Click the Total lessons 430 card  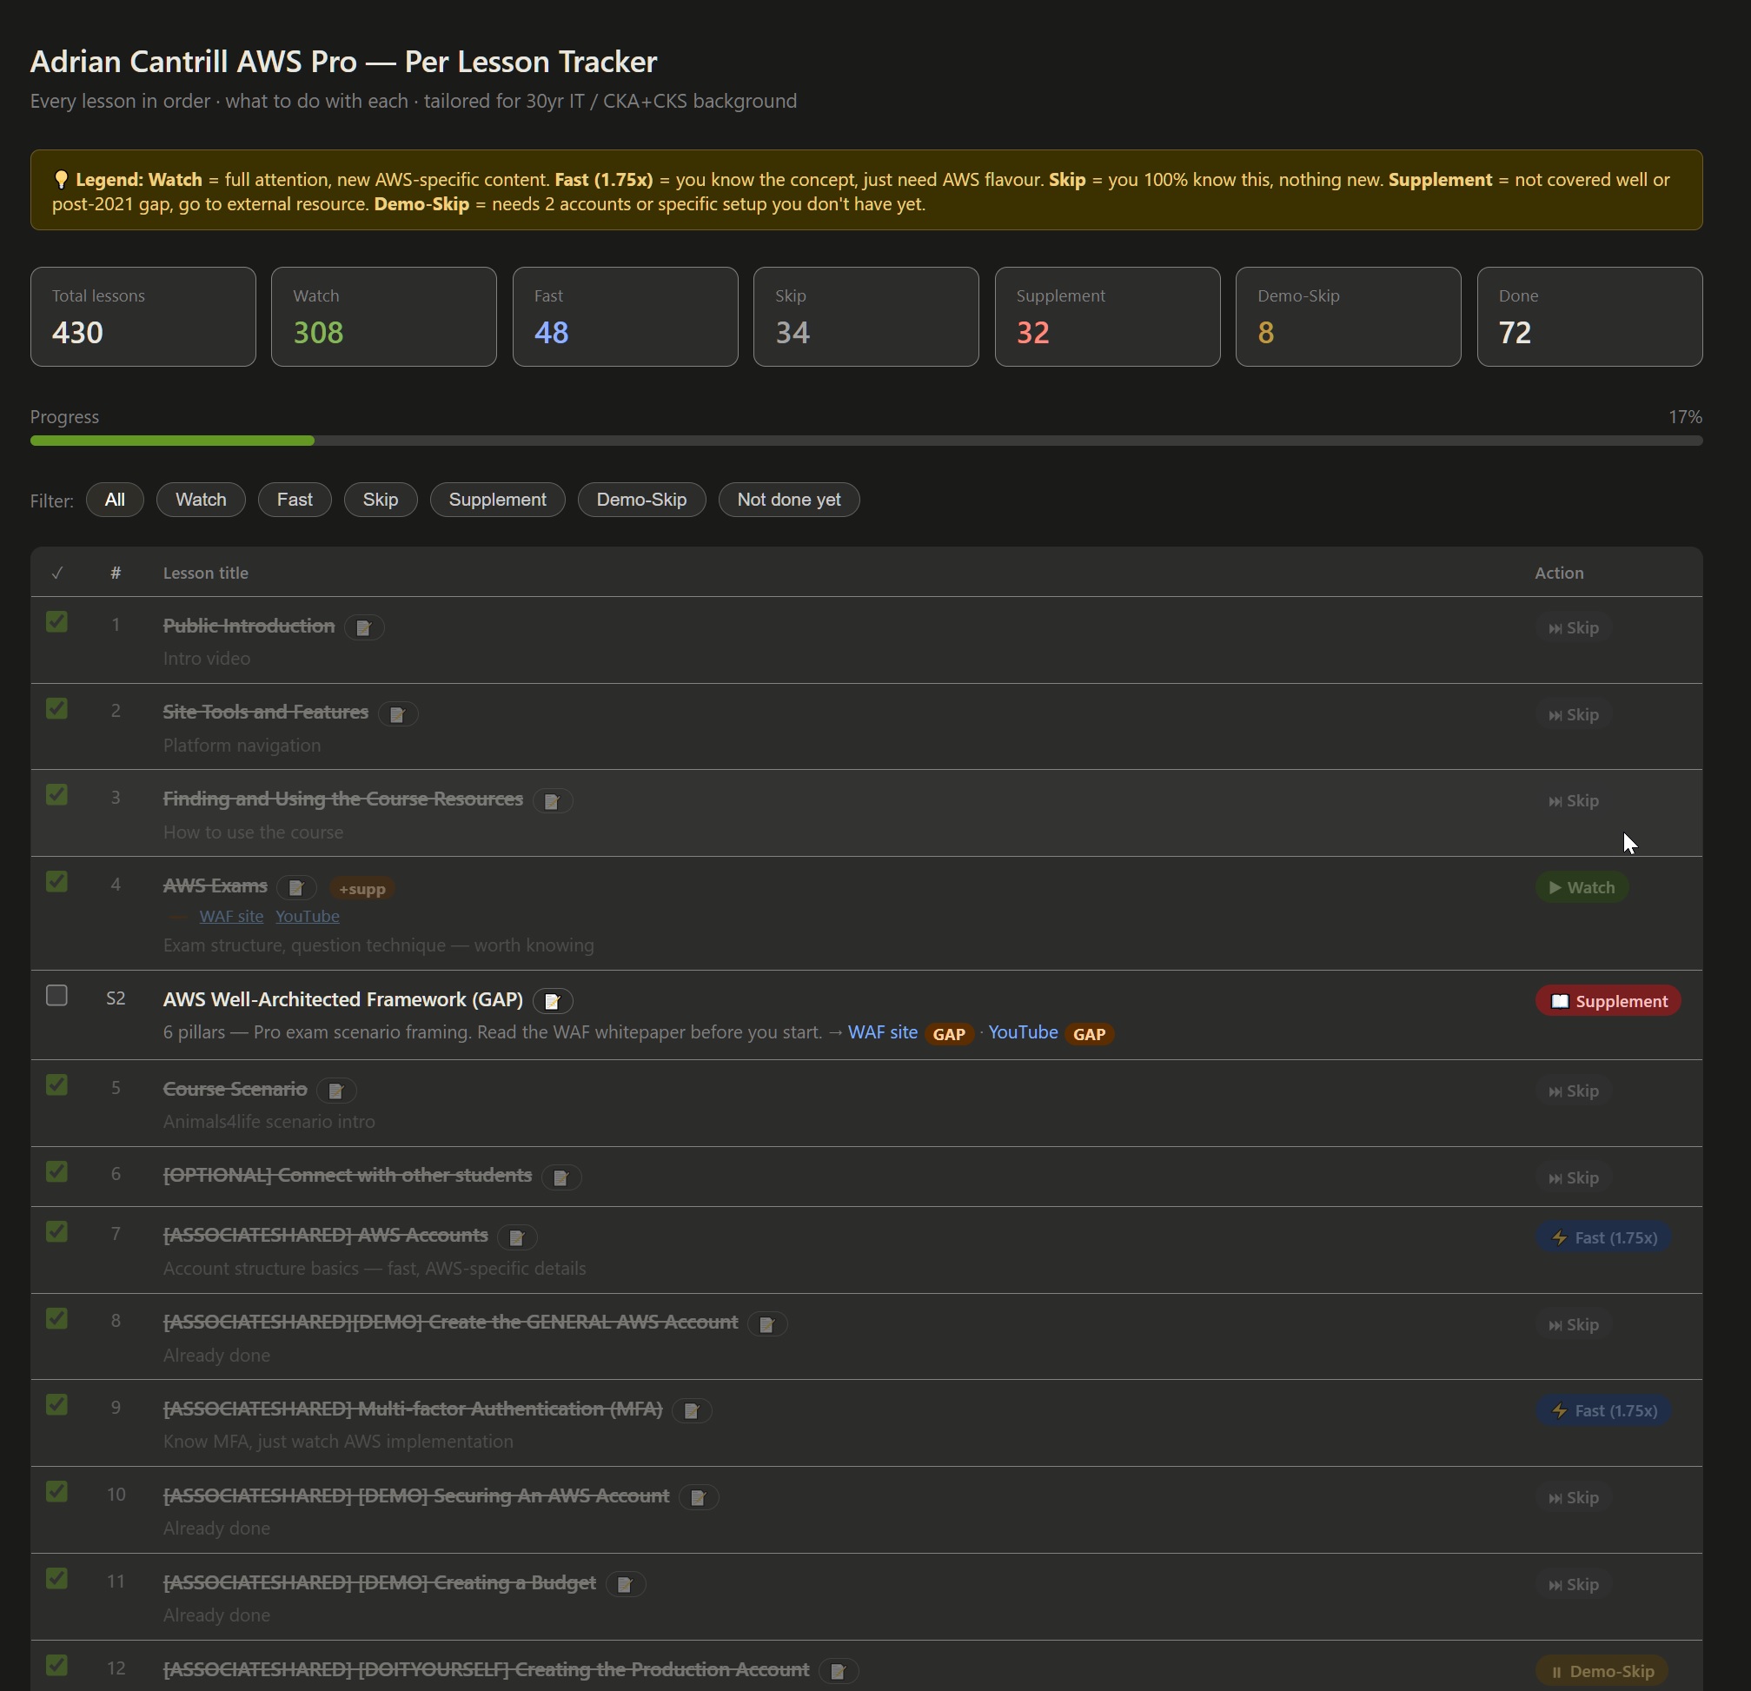tap(143, 316)
